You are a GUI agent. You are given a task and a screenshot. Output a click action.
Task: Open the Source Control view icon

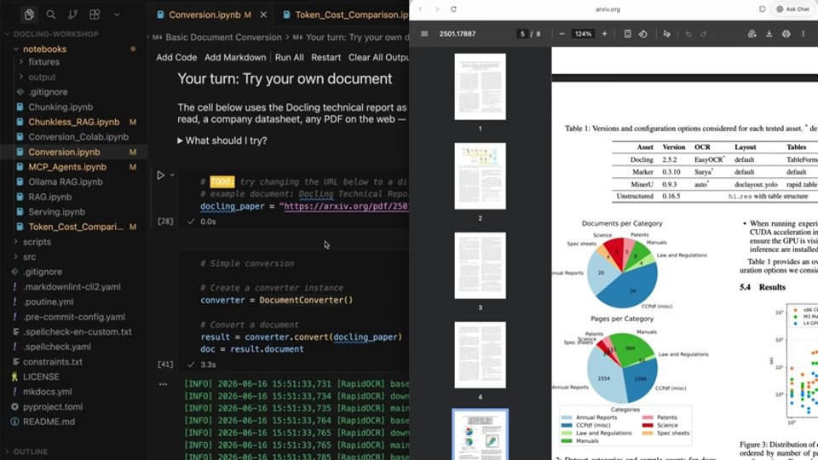click(72, 14)
